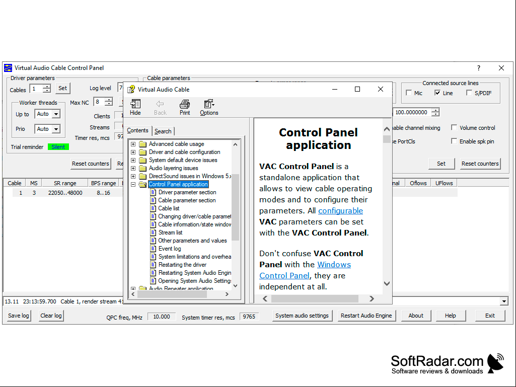516x387 pixels.
Task: Click the Max NC value field
Action: tap(99, 102)
